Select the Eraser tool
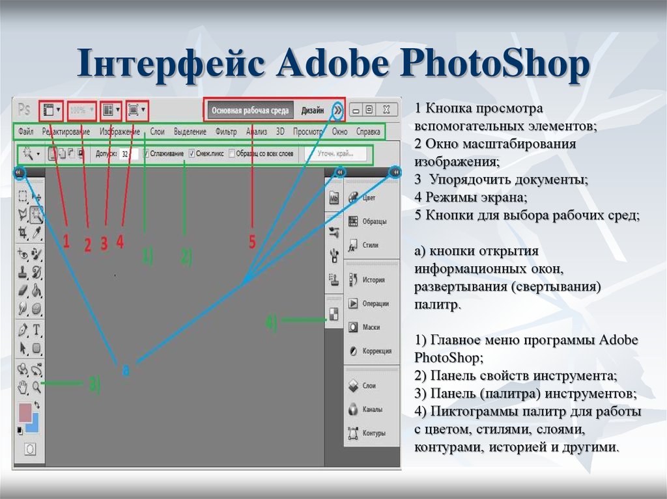Image resolution: width=667 pixels, height=499 pixels. 23,290
